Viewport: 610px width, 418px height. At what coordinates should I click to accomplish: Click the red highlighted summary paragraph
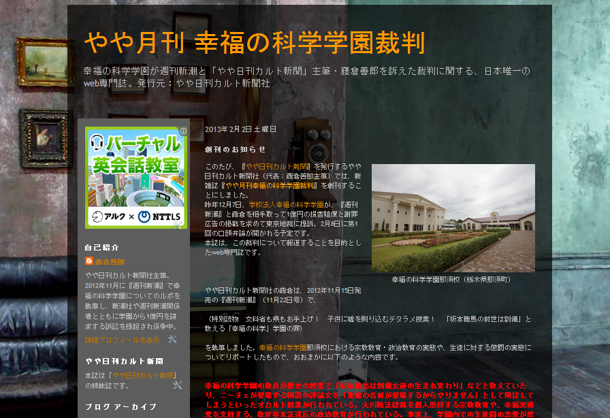pos(370,400)
